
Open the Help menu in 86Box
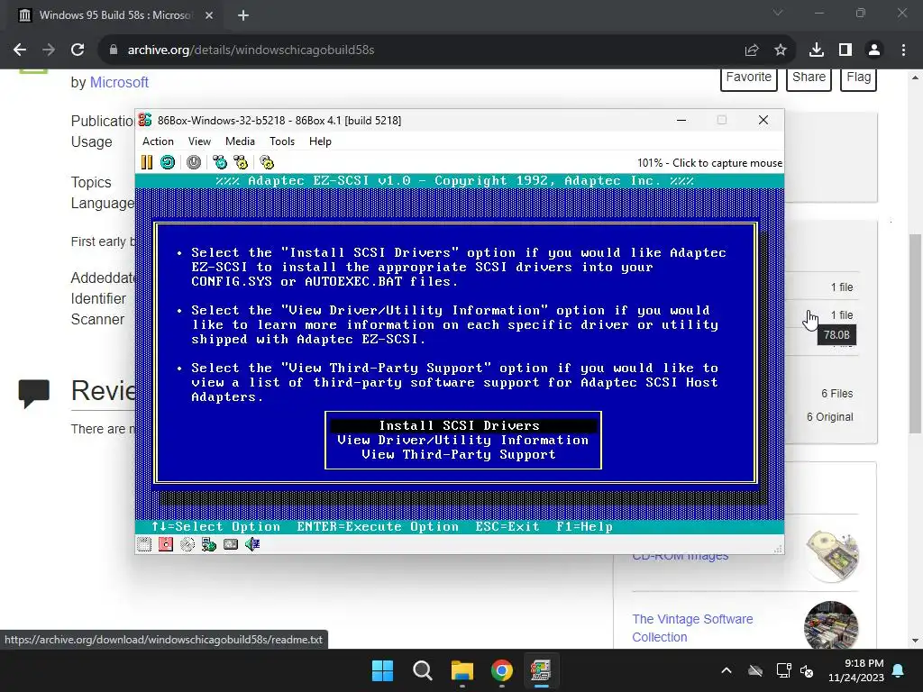[x=320, y=141]
